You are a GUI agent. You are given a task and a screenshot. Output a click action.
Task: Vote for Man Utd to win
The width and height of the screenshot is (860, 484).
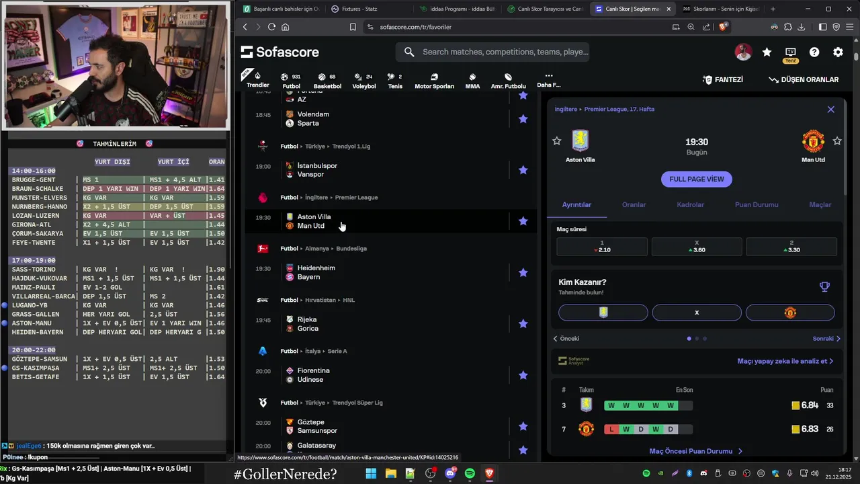(790, 313)
